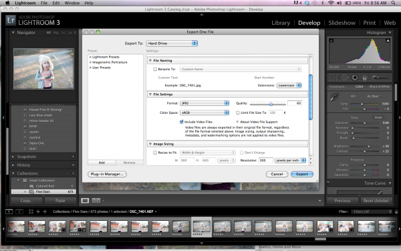Image resolution: width=401 pixels, height=251 pixels.
Task: Open the Apple menu
Action: point(7,3)
